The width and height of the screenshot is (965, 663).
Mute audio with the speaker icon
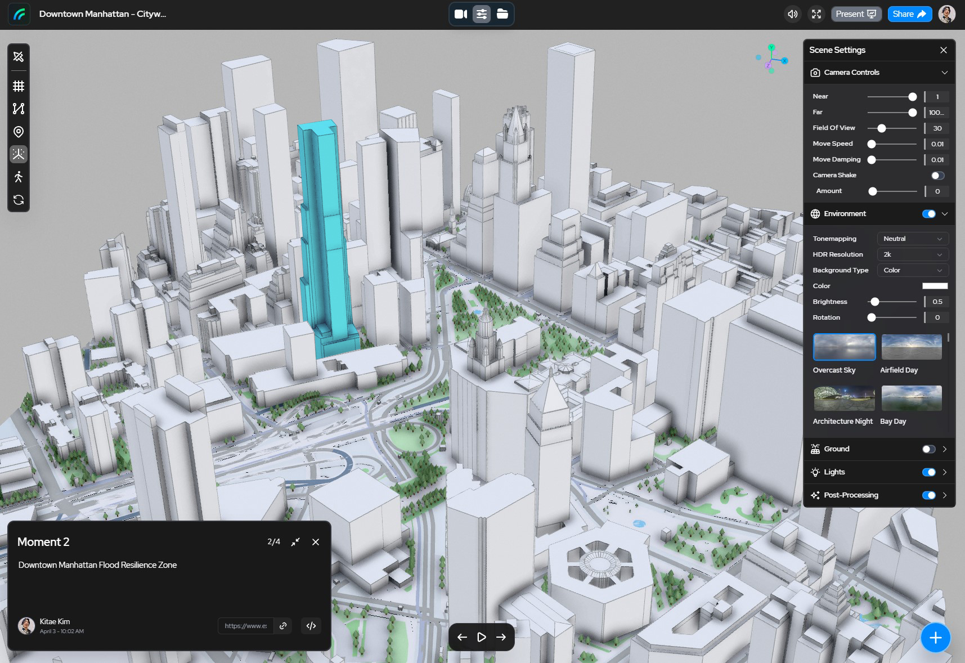[x=792, y=14]
